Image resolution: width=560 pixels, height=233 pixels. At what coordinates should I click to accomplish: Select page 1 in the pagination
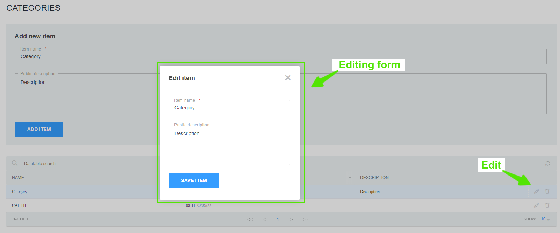[x=278, y=219]
